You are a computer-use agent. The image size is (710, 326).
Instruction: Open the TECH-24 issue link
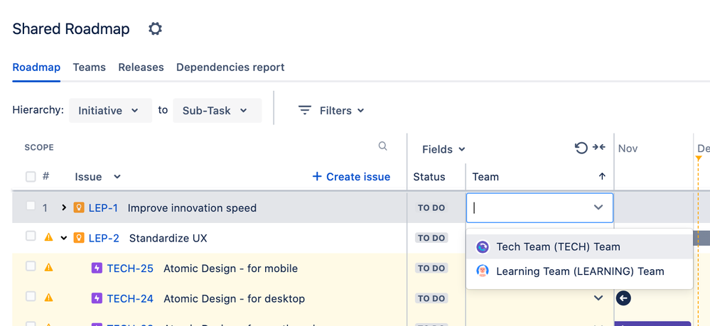pos(130,298)
